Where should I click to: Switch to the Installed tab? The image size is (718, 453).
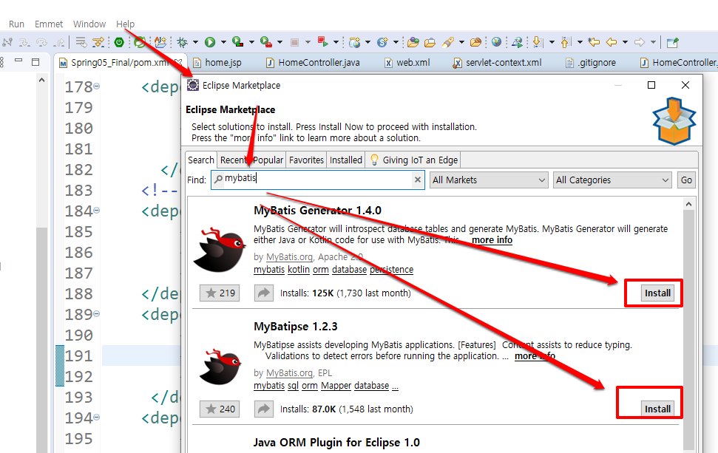pos(346,160)
